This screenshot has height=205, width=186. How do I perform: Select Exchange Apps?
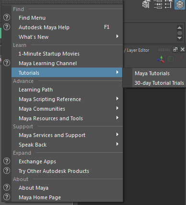coord(67,161)
